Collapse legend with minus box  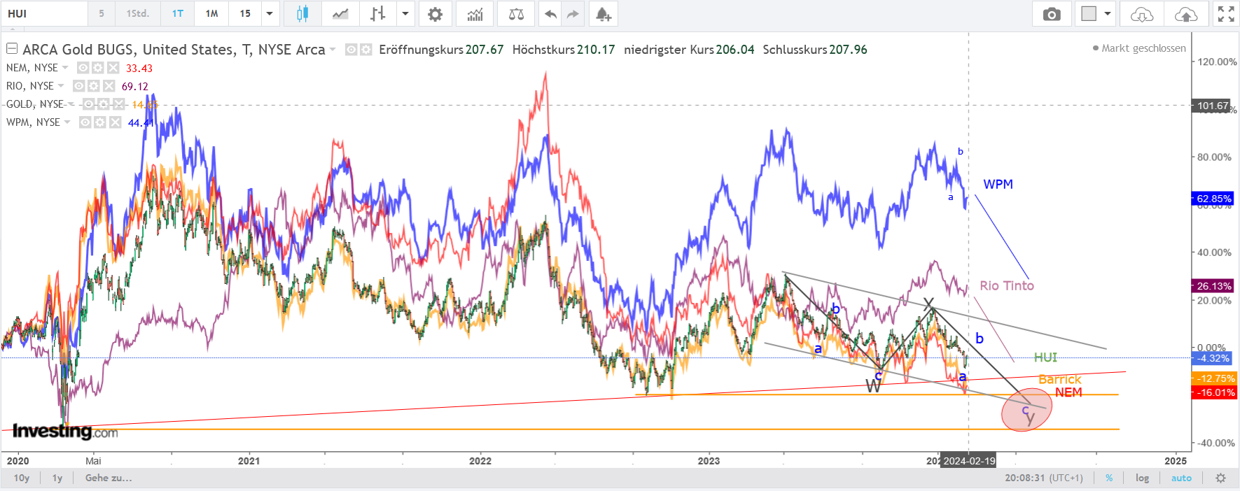12,49
